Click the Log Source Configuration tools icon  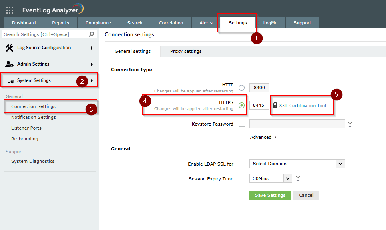click(10, 48)
